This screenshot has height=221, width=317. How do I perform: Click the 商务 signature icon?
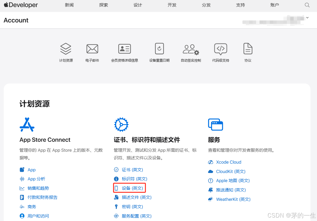pos(22,207)
